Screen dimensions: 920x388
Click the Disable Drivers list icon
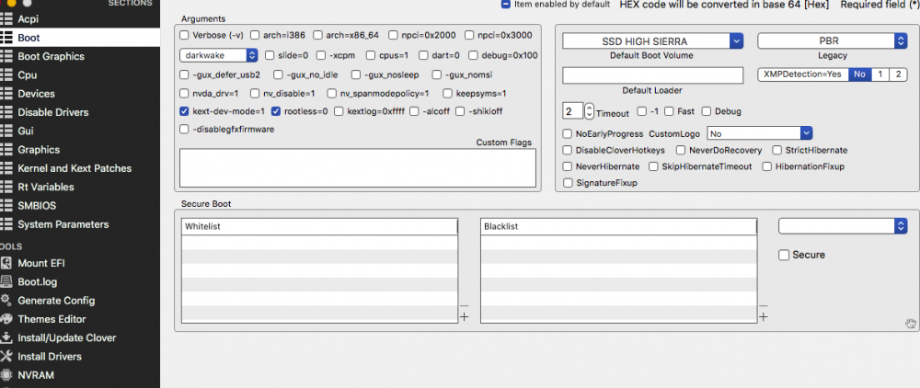(x=6, y=112)
